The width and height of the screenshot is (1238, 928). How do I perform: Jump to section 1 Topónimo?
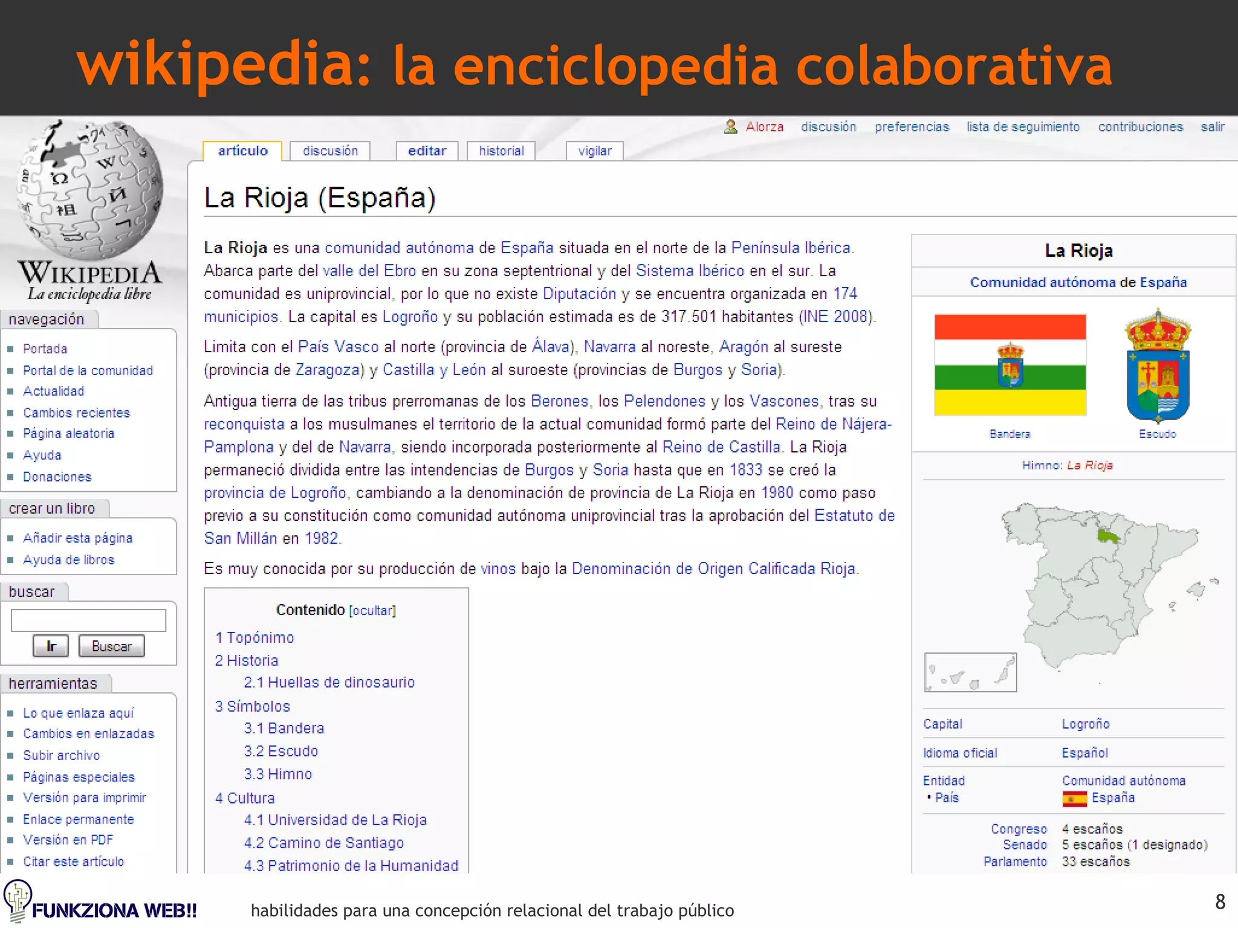click(x=254, y=637)
